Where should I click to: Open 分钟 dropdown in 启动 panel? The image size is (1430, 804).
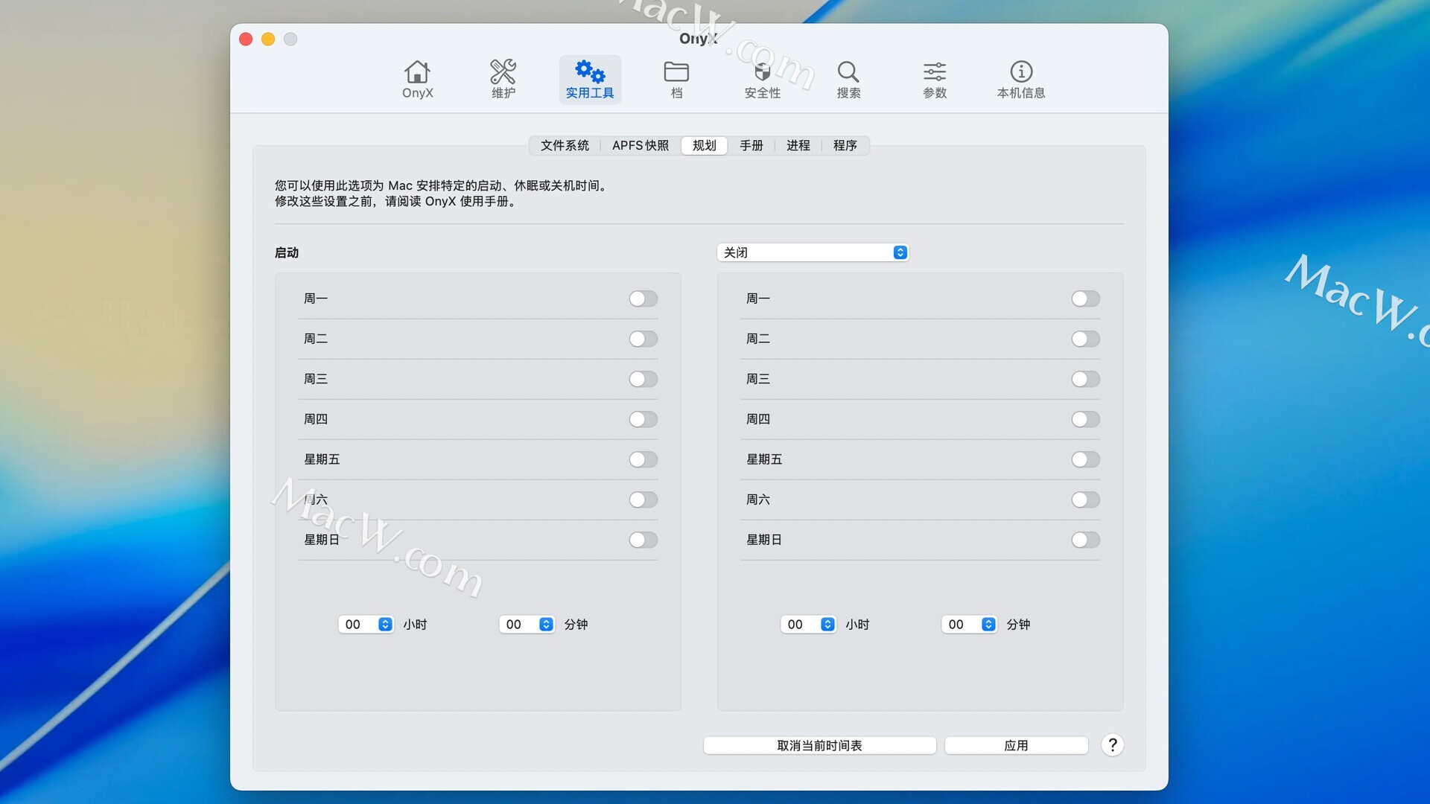pyautogui.click(x=527, y=625)
